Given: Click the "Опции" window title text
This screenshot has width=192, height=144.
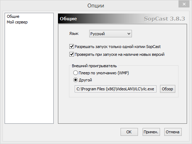Looking at the screenshot, I should pyautogui.click(x=96, y=6).
